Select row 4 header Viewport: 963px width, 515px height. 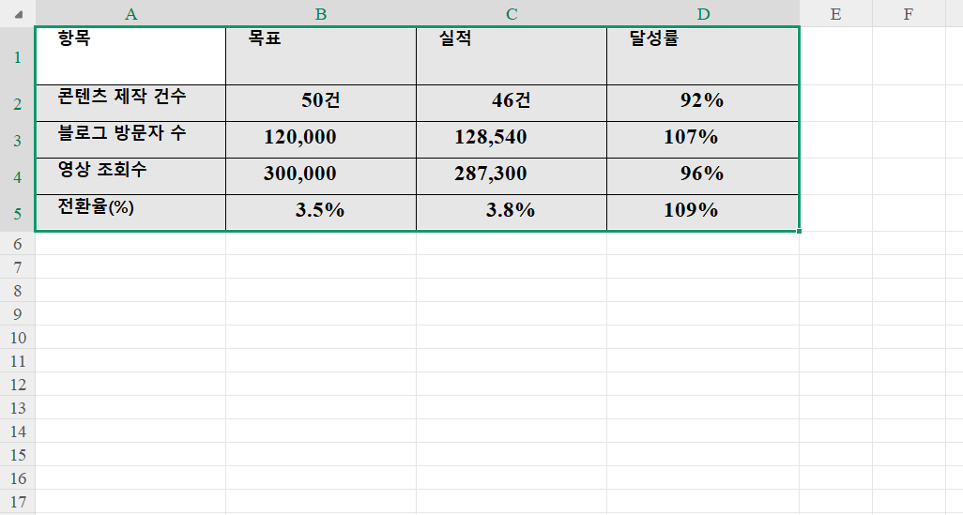coord(17,176)
